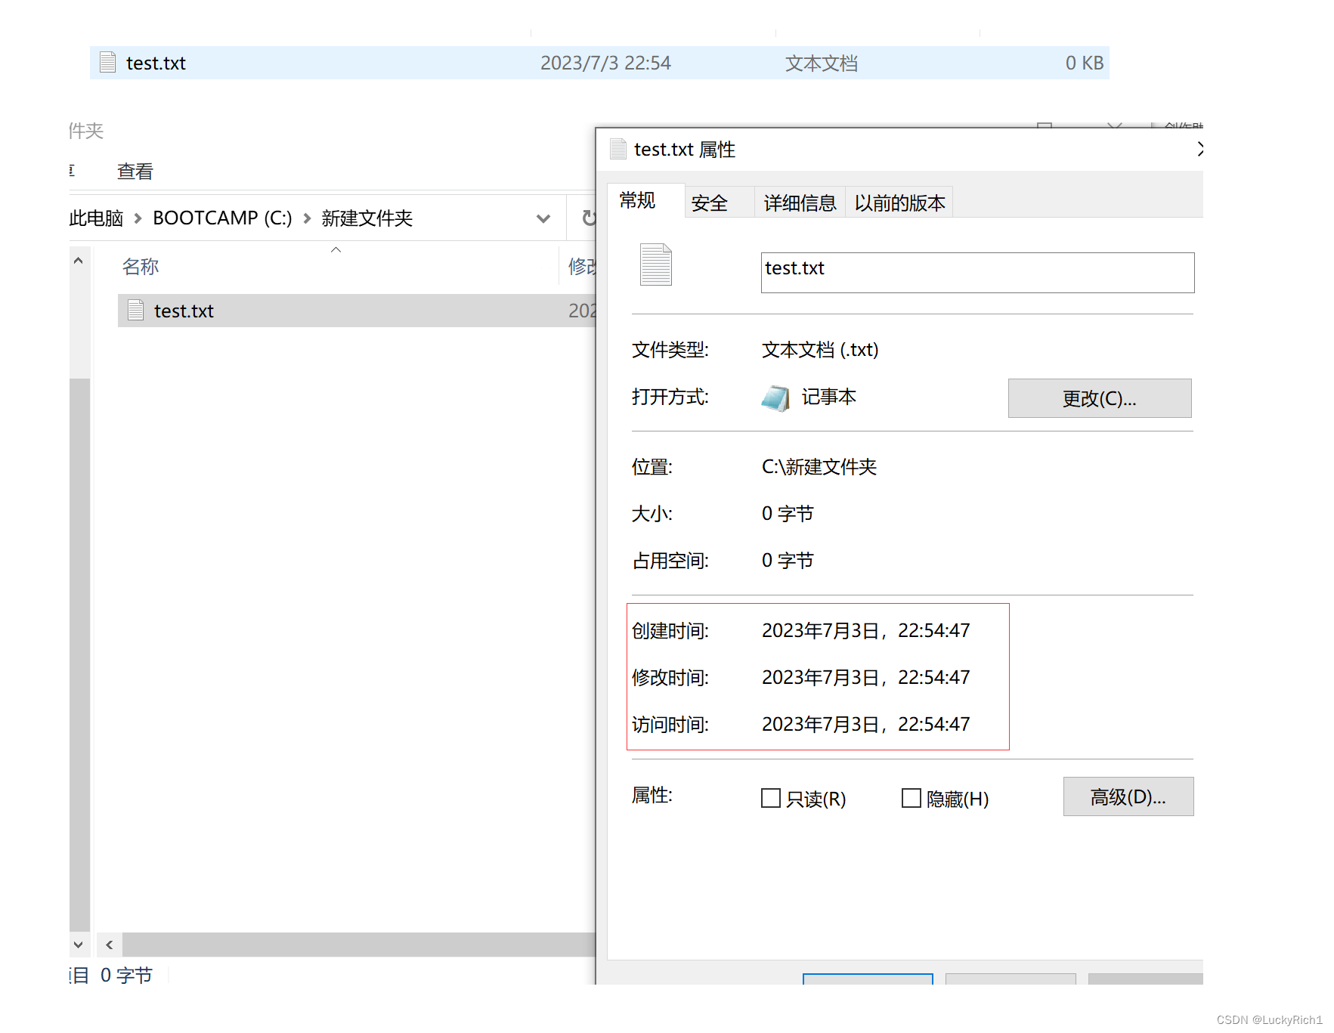Click the horizontal scrollbar thumb in Explorer
Viewport: 1334px width, 1033px height.
tap(359, 945)
